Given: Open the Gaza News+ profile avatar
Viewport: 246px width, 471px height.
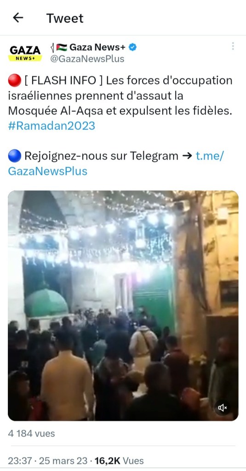Looking at the screenshot, I should (x=25, y=53).
